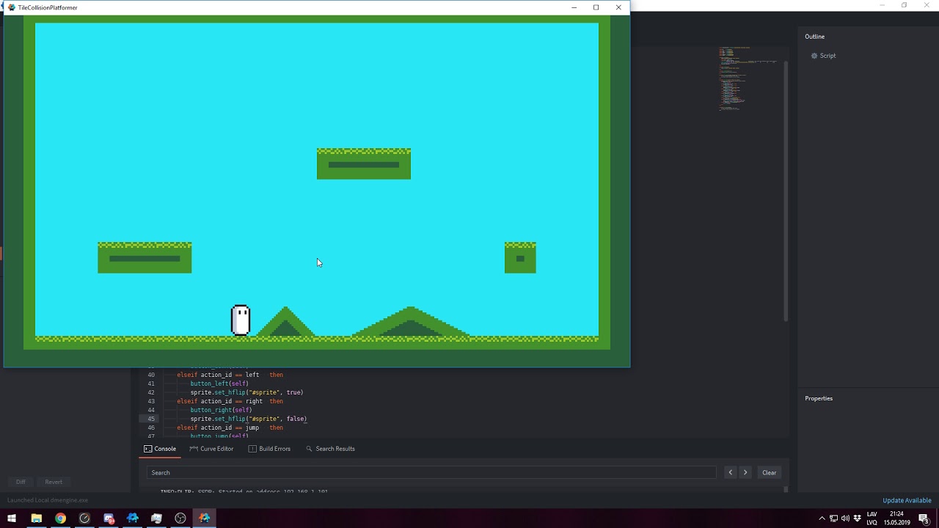939x528 pixels.
Task: Switch to the Curve Editor tab
Action: click(x=211, y=449)
